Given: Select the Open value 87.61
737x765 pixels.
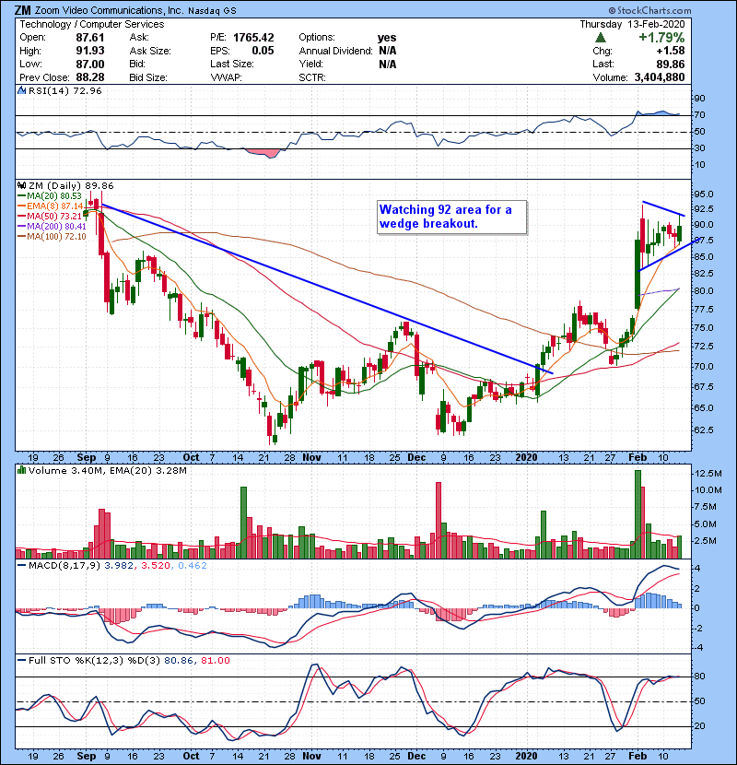Looking at the screenshot, I should [x=89, y=38].
